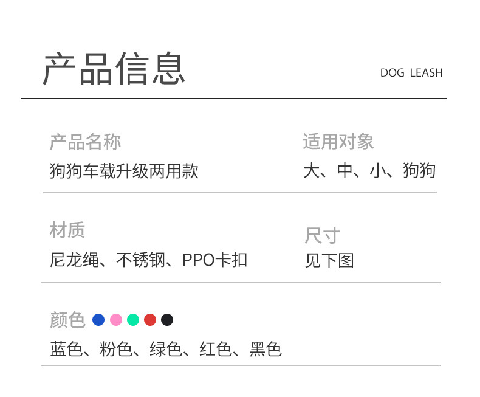
Task: Click the DOG LEASH text
Action: coord(411,73)
